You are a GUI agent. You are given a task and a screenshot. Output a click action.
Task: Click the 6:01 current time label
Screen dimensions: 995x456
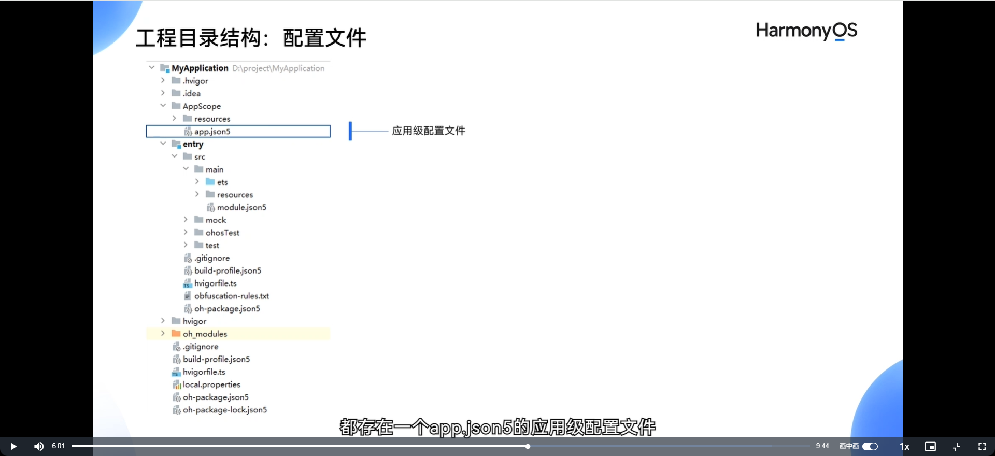point(58,446)
